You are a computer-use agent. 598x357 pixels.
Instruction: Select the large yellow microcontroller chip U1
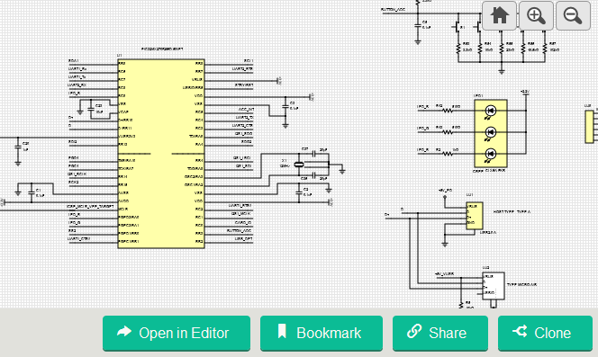(x=161, y=154)
